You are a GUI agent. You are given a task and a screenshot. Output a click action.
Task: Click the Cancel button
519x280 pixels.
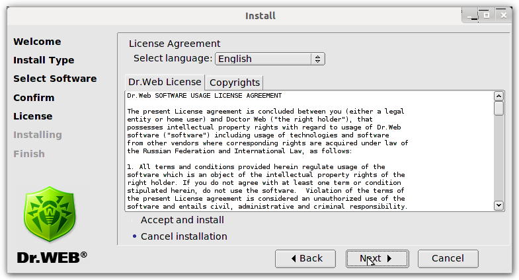(x=448, y=258)
